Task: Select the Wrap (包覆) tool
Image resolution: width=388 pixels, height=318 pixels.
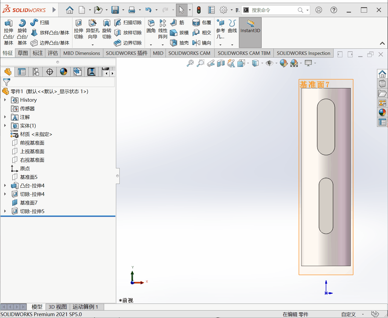Action: pos(202,22)
